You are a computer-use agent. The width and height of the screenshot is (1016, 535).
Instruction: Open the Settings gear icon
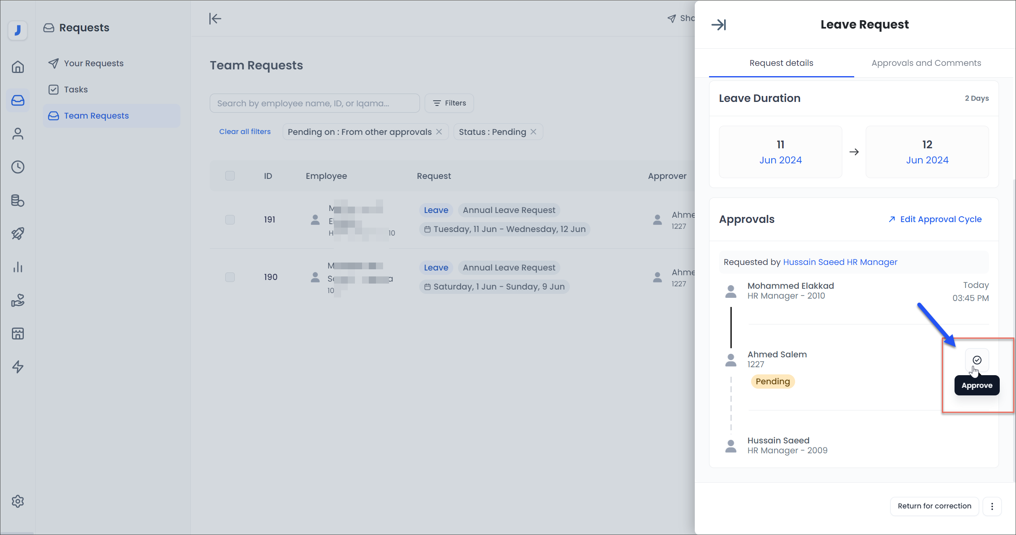18,501
